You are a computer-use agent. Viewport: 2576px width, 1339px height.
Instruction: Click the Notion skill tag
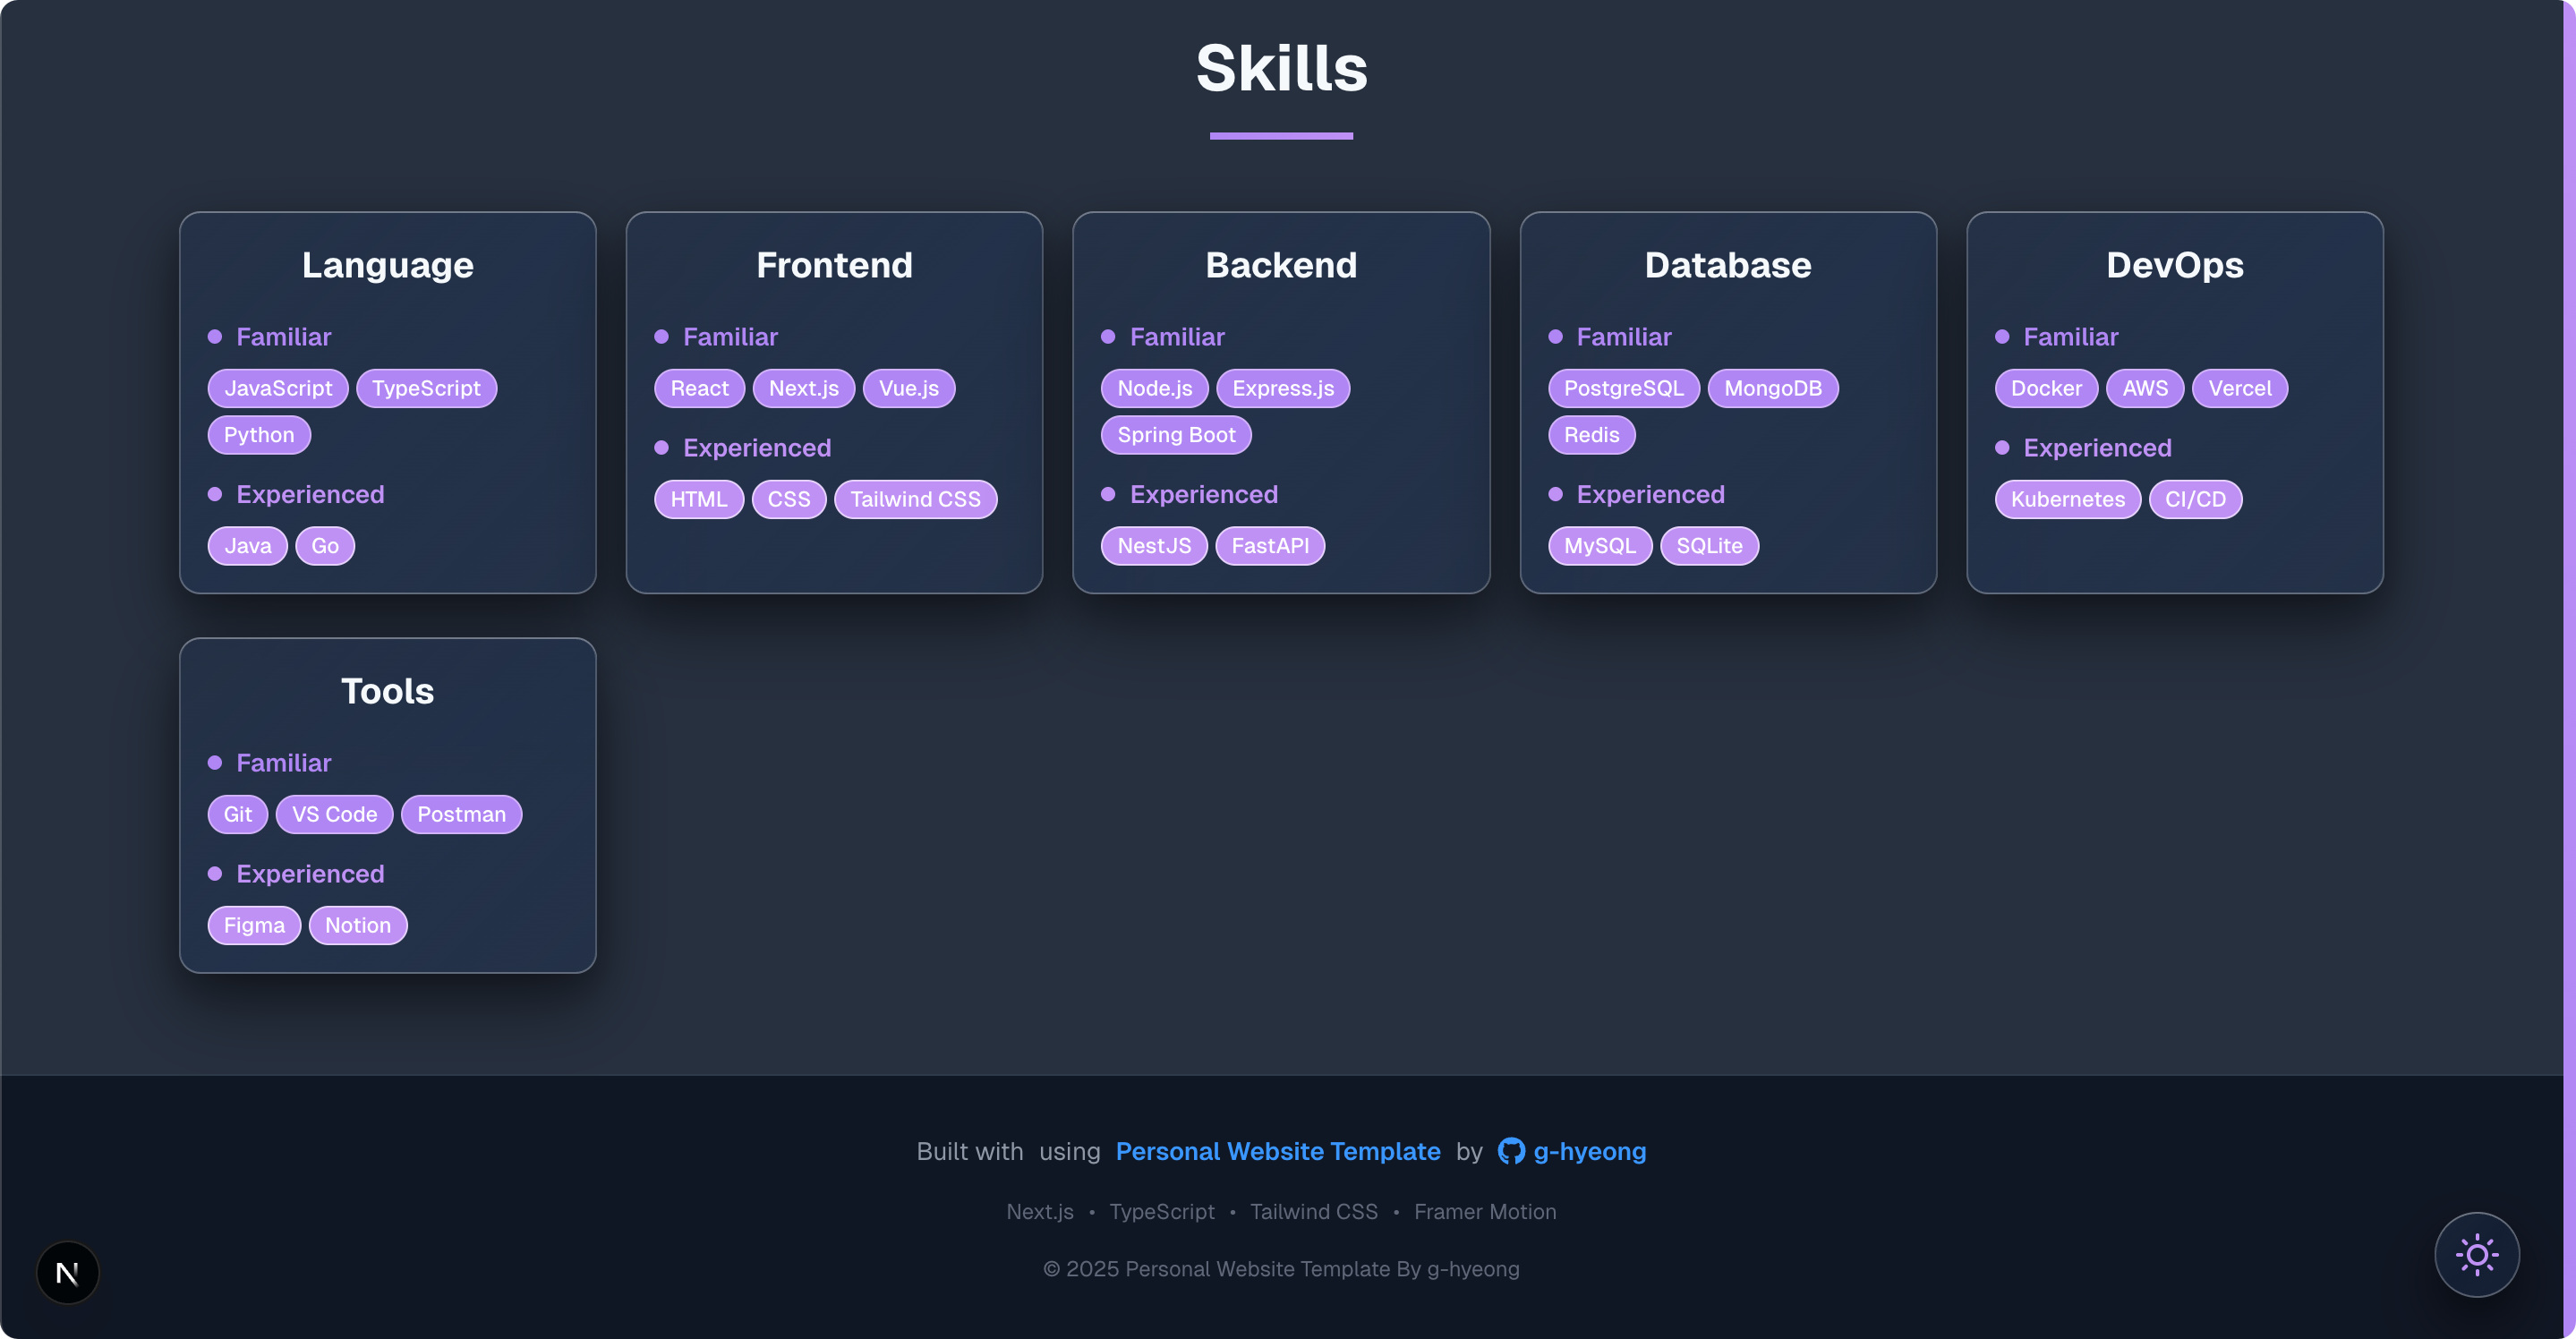[x=358, y=925]
